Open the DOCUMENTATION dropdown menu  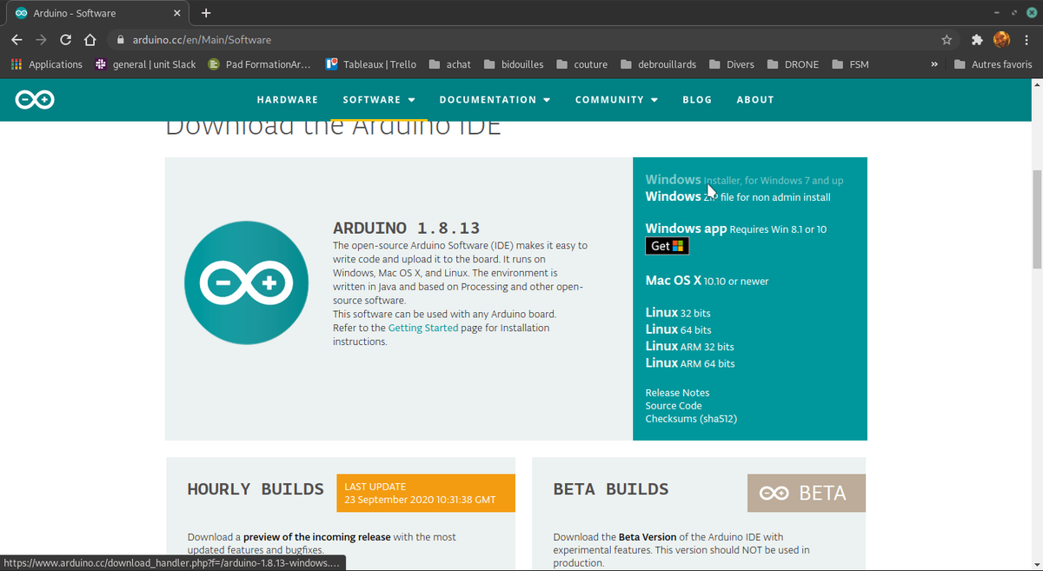point(488,99)
